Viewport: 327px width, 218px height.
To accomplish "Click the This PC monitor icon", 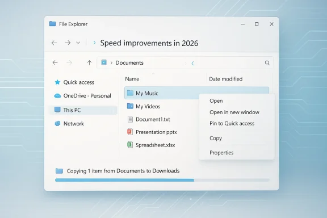I will 57,110.
